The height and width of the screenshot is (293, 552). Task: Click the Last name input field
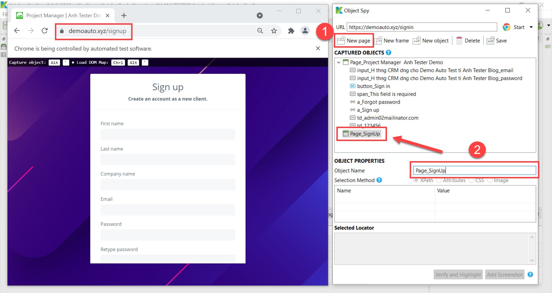[x=168, y=159]
